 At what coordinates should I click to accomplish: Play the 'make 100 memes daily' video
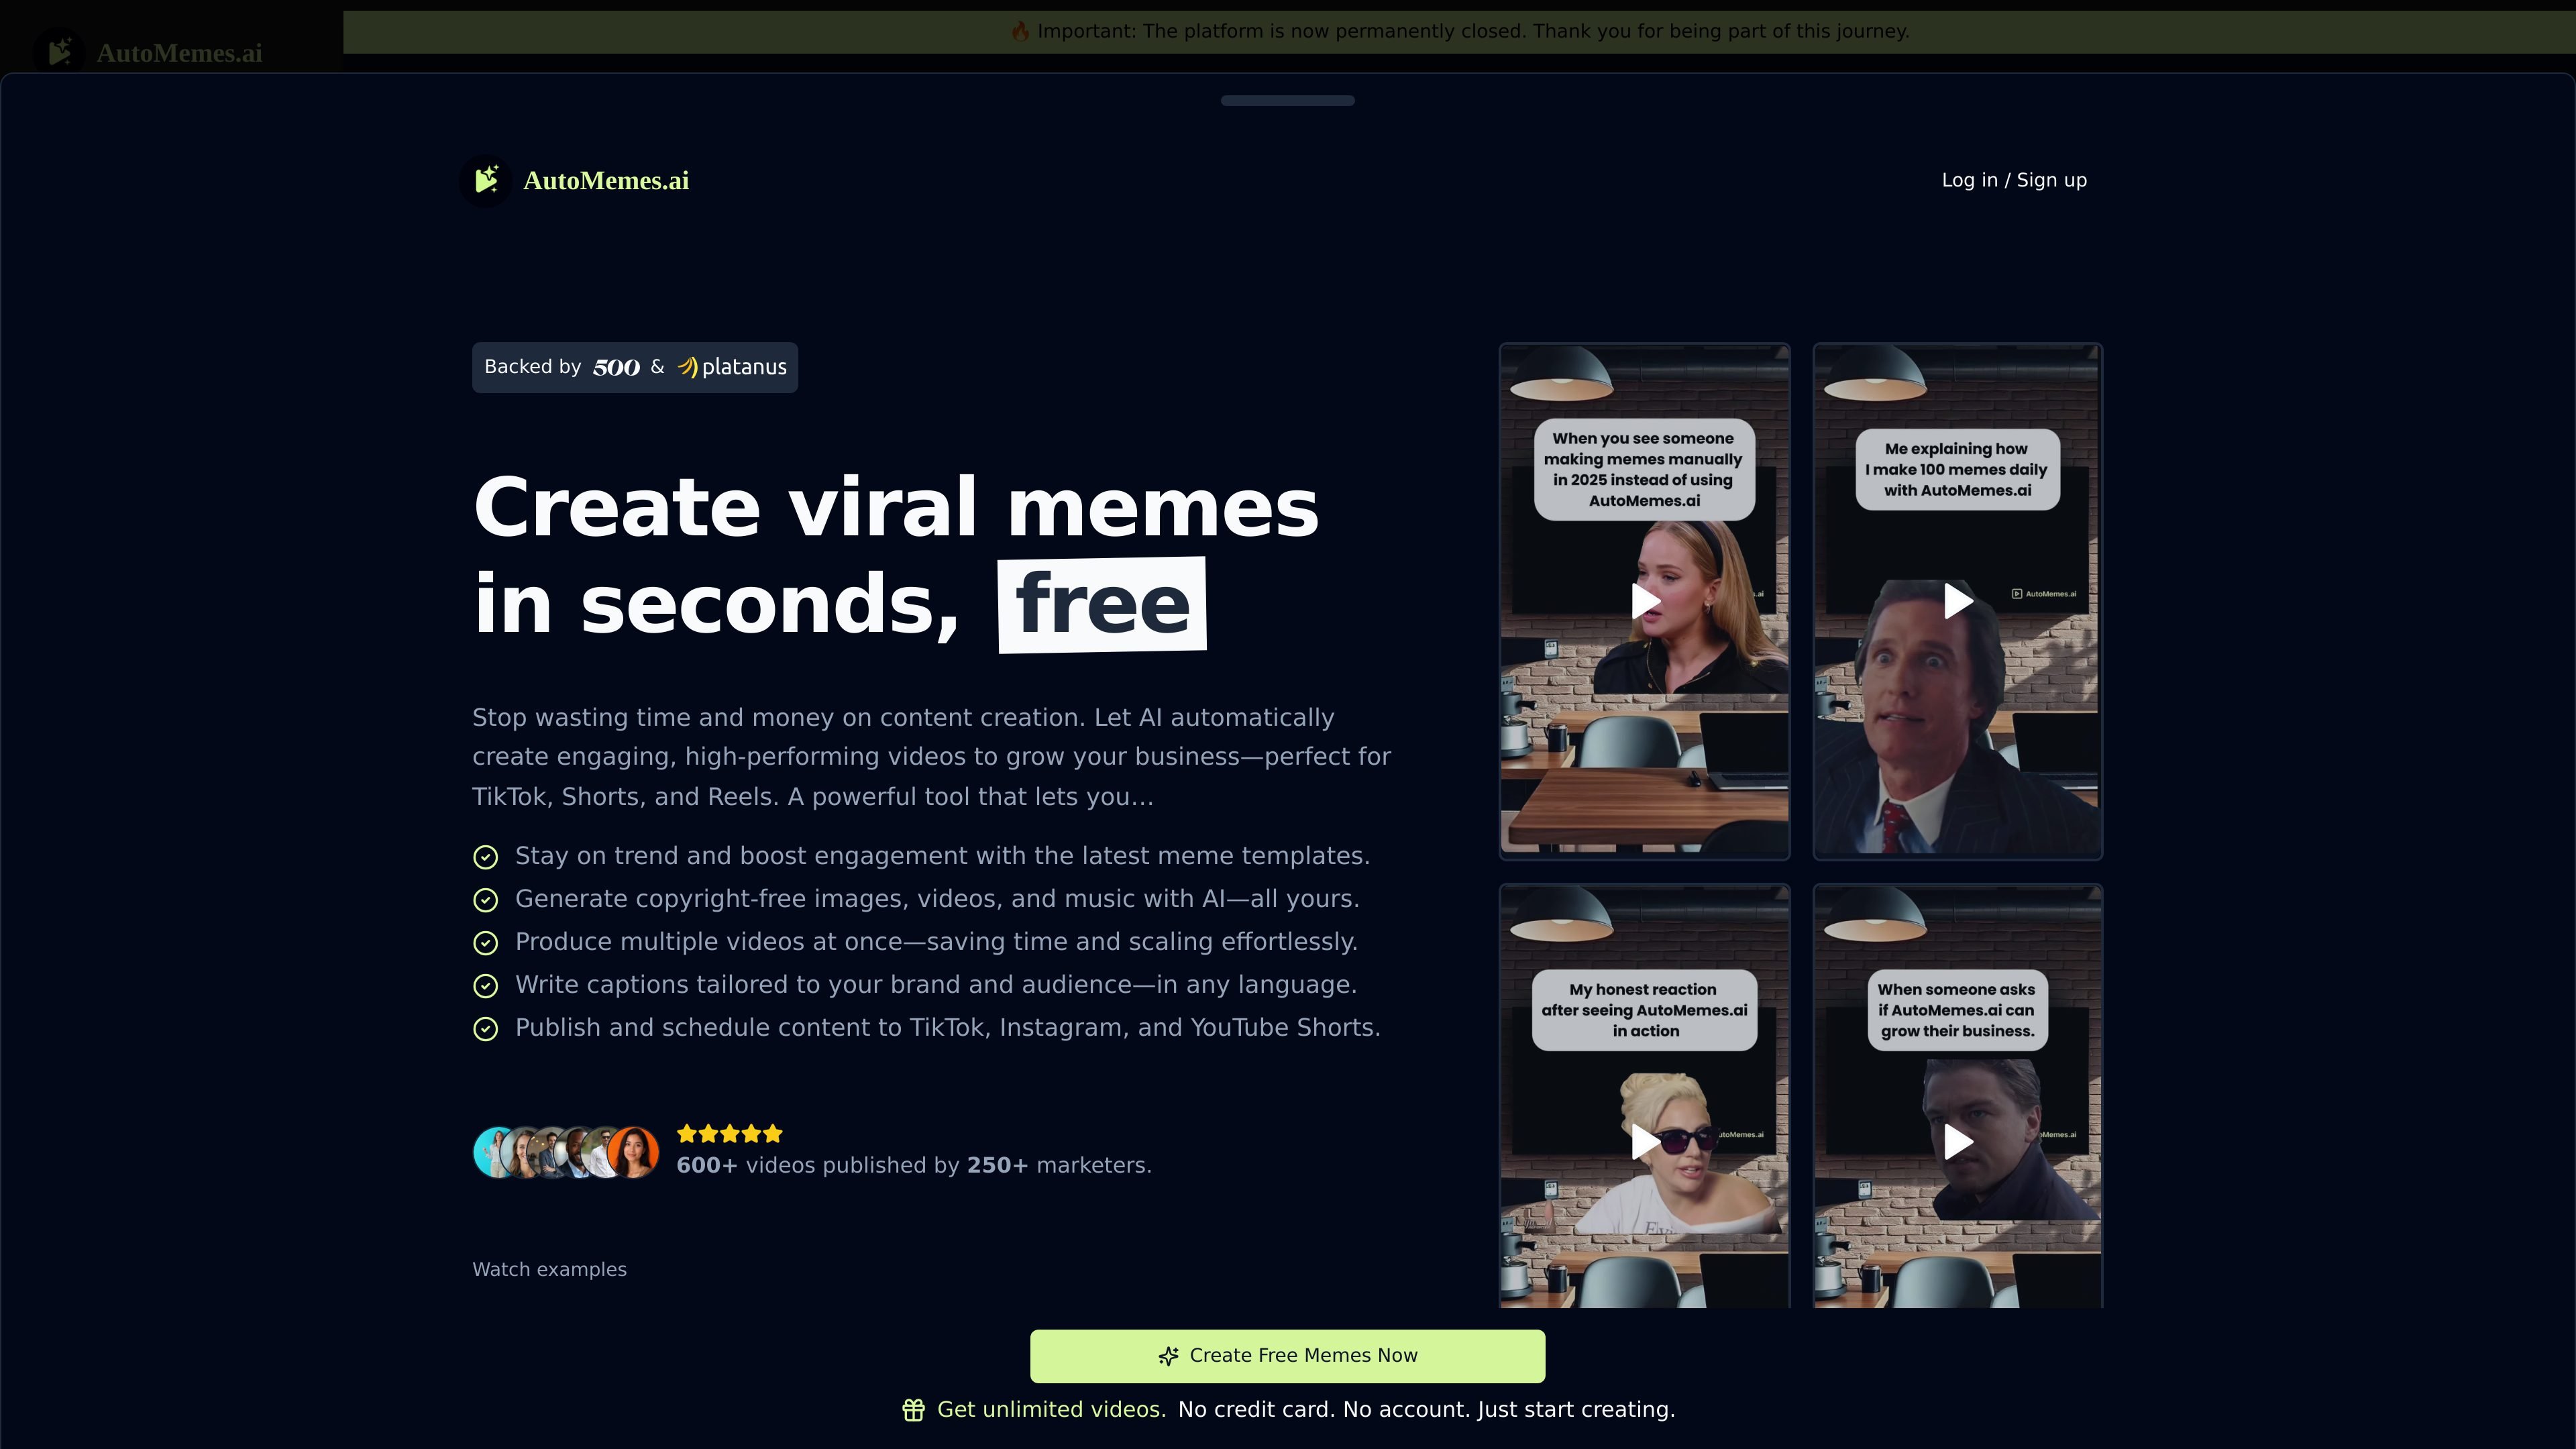click(x=1958, y=601)
